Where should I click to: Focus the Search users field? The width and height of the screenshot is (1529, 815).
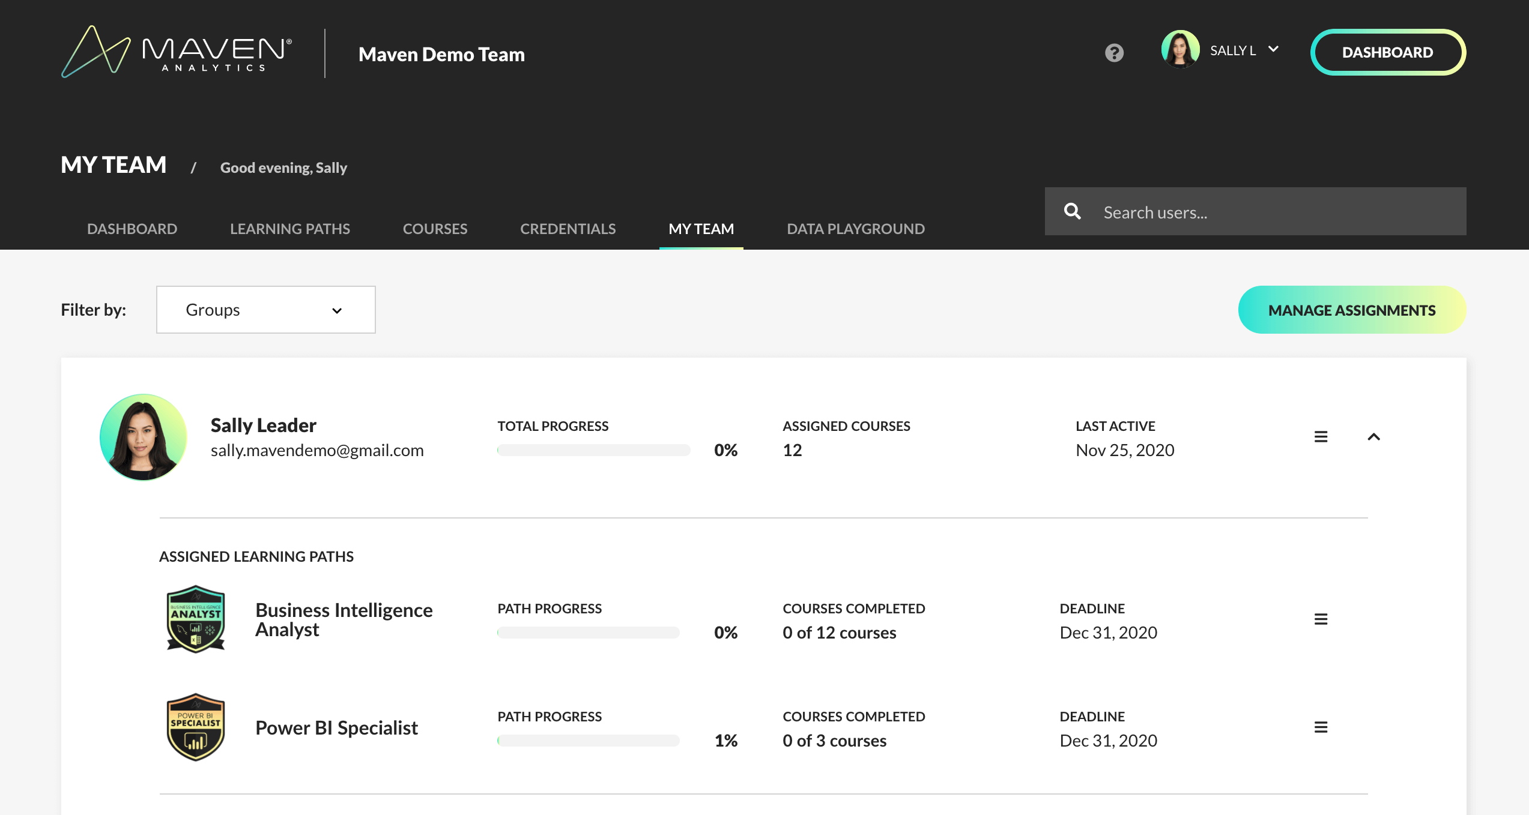point(1273,212)
